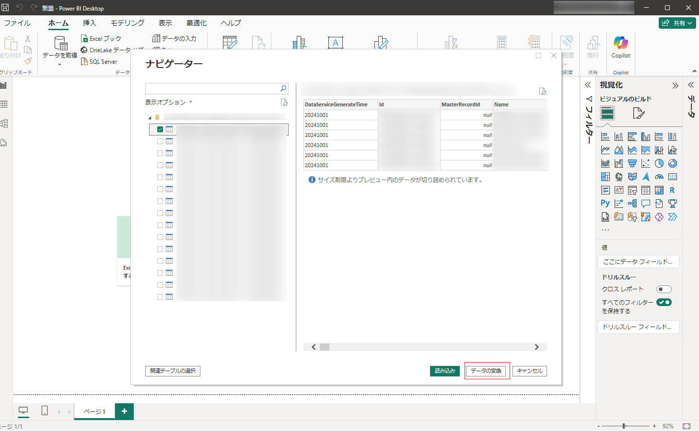Open the Format visual pane icon
Image resolution: width=699 pixels, height=432 pixels.
click(638, 114)
